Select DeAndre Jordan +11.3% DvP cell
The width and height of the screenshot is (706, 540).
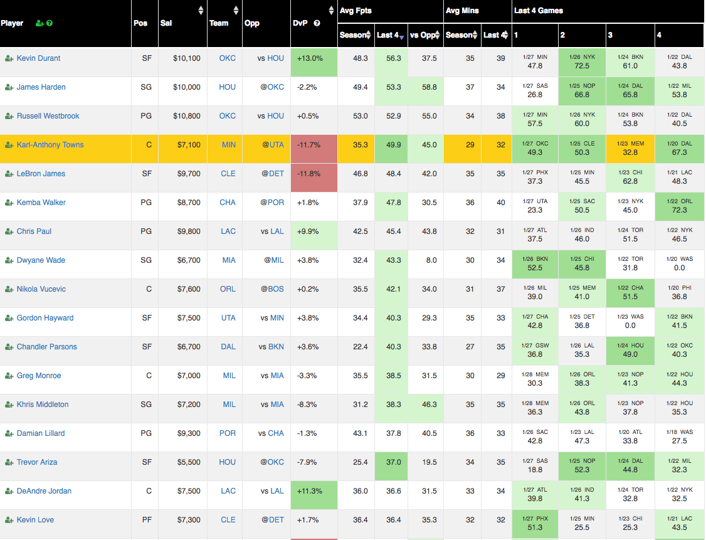tap(314, 495)
